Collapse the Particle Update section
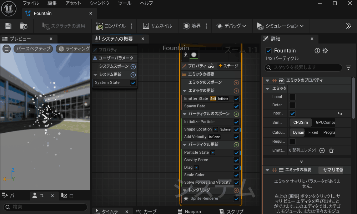The image size is (357, 214). (185, 145)
